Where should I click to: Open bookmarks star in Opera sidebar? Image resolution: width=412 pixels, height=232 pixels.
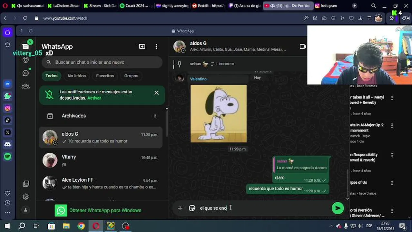point(7,44)
